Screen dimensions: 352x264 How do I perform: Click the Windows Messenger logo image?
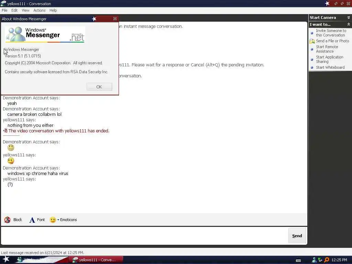(x=45, y=35)
